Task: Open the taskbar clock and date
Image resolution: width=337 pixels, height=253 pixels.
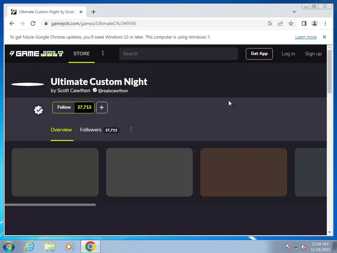Action: [x=320, y=247]
